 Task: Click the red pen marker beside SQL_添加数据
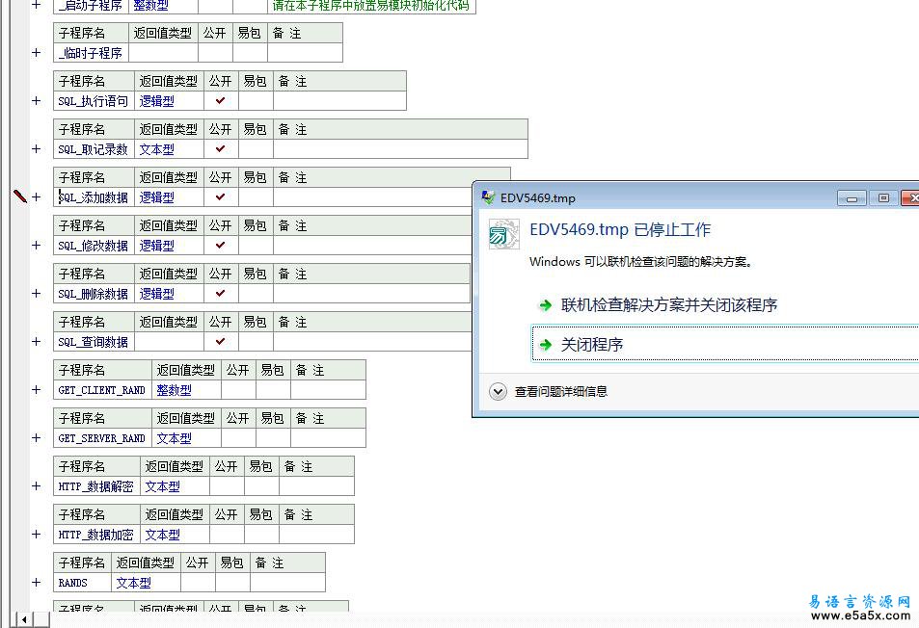click(x=20, y=196)
